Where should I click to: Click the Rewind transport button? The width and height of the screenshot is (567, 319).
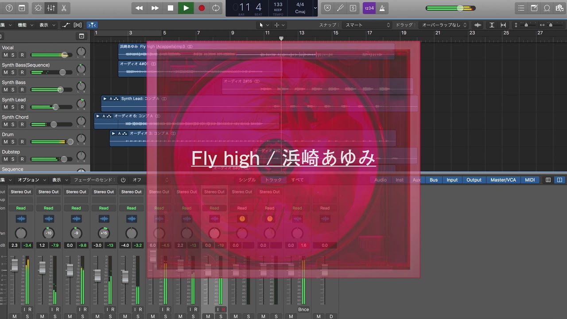pyautogui.click(x=139, y=8)
